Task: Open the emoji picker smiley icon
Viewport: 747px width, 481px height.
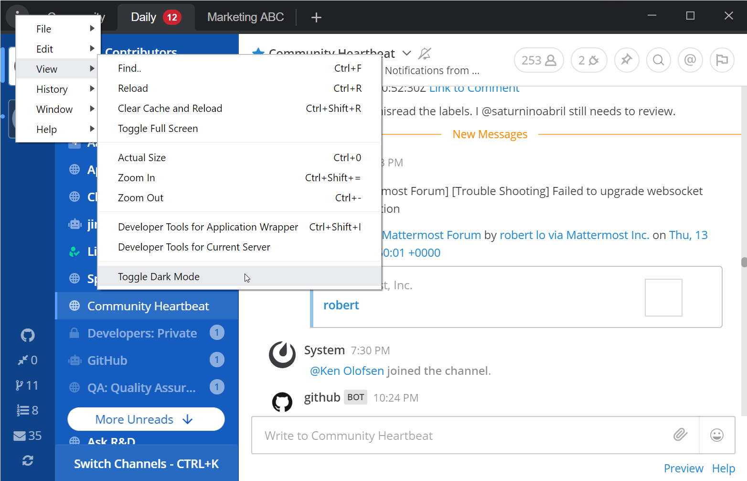Action: click(716, 435)
